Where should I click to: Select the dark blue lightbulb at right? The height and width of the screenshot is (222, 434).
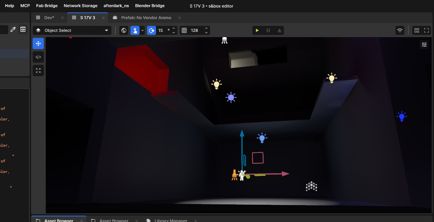coord(402,117)
